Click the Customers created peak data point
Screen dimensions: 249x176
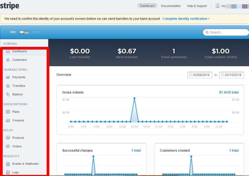[191, 156]
